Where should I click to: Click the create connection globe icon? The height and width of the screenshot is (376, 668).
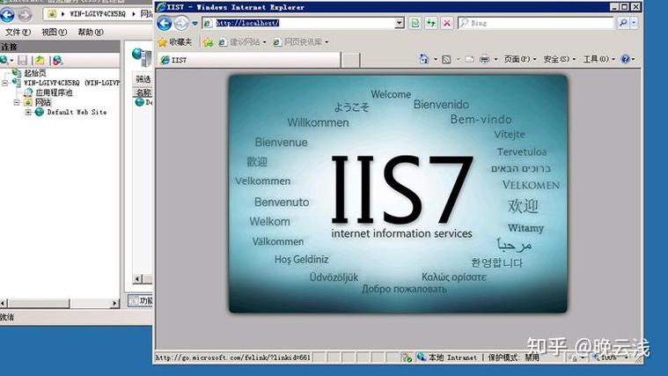coord(4,60)
